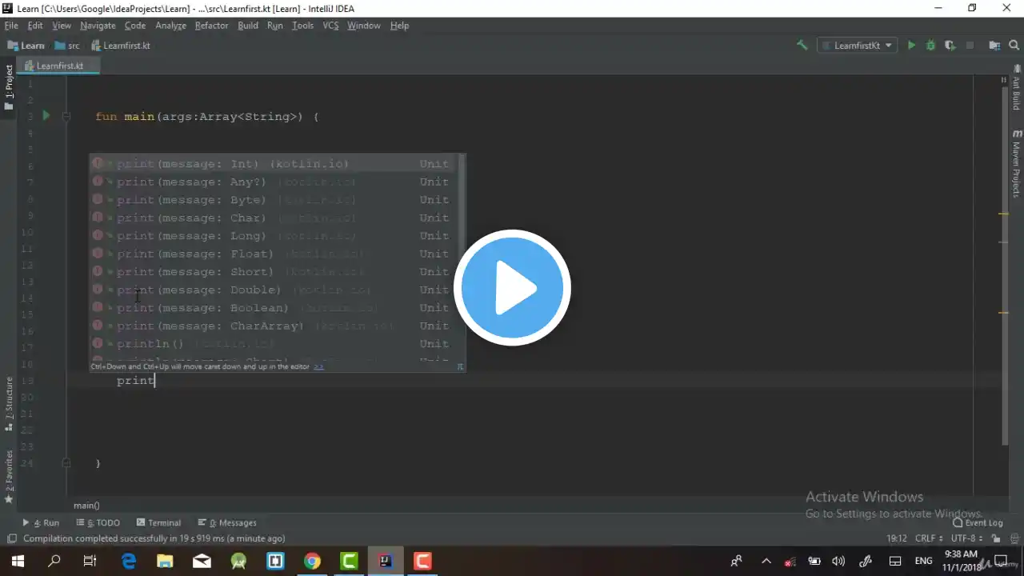Open the Project Structure dialog

click(x=994, y=46)
